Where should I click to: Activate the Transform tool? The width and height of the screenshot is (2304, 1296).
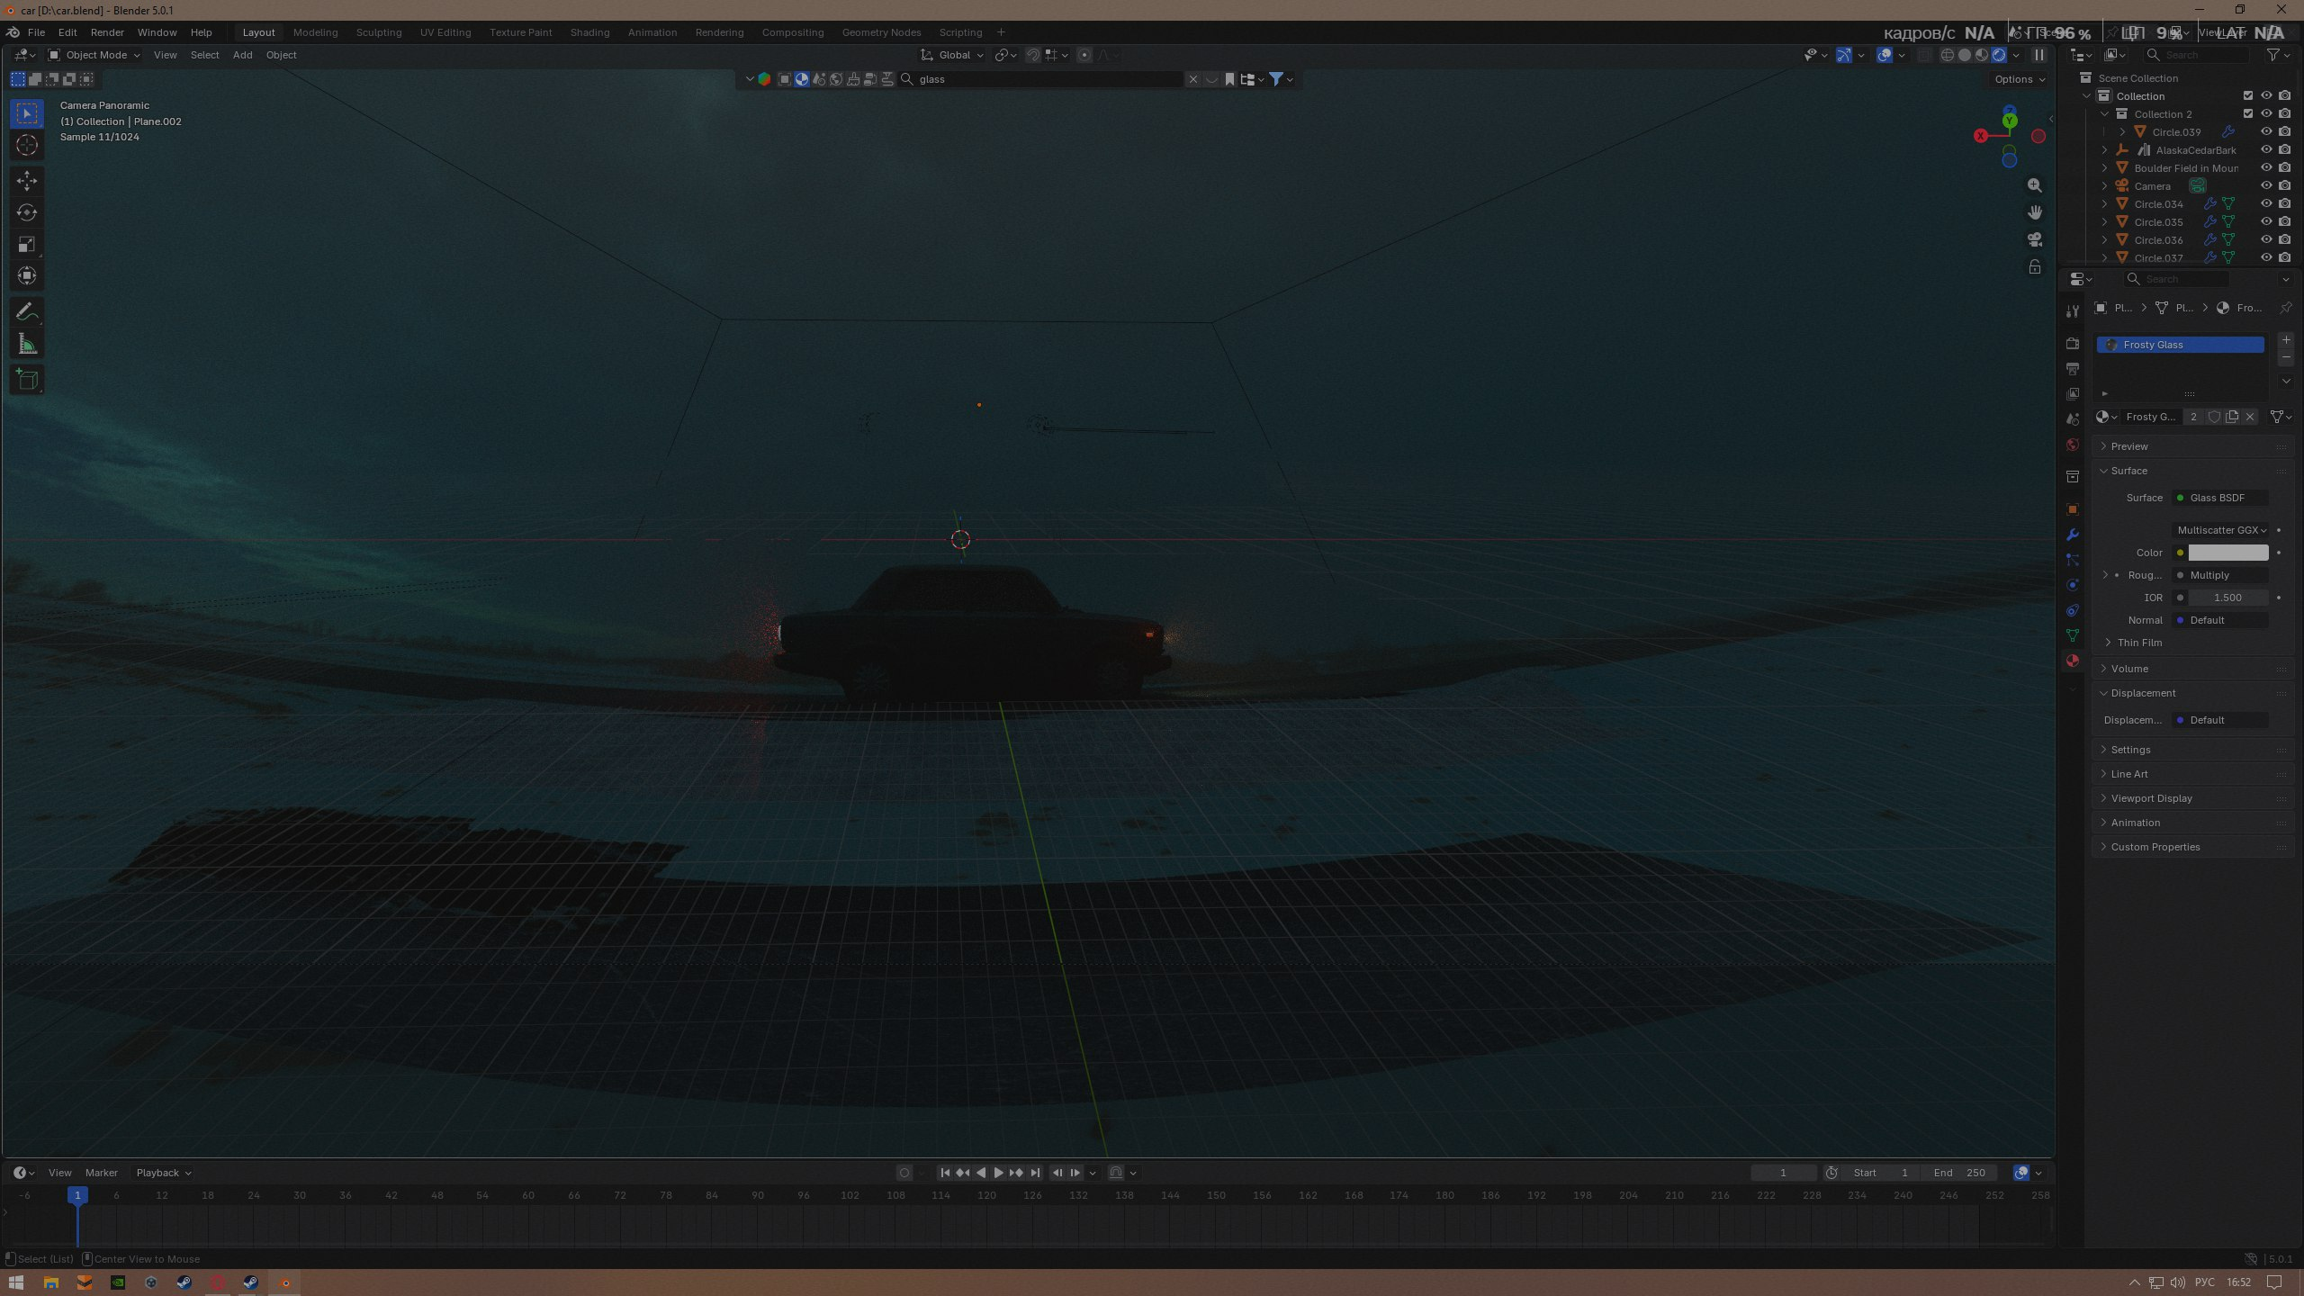[x=27, y=276]
